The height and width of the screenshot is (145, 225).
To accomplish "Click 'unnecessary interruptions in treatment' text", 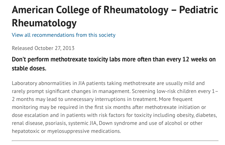I will coord(111,99).
